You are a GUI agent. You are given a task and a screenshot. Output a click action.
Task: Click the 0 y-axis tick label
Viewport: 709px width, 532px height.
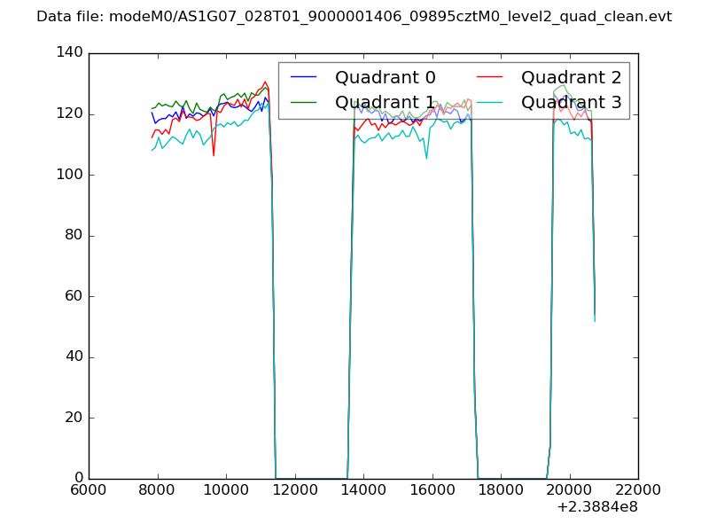coord(78,479)
